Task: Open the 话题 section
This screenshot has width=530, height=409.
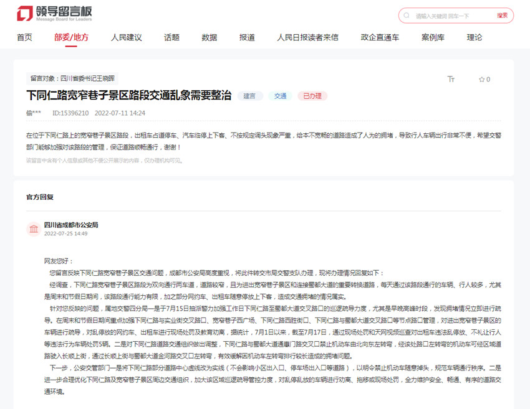Action: (x=171, y=37)
